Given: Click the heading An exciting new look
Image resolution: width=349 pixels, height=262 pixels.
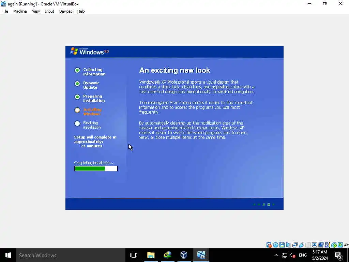Looking at the screenshot, I should pos(174,70).
